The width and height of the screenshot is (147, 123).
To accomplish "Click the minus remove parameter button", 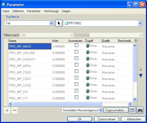I will (15, 110).
